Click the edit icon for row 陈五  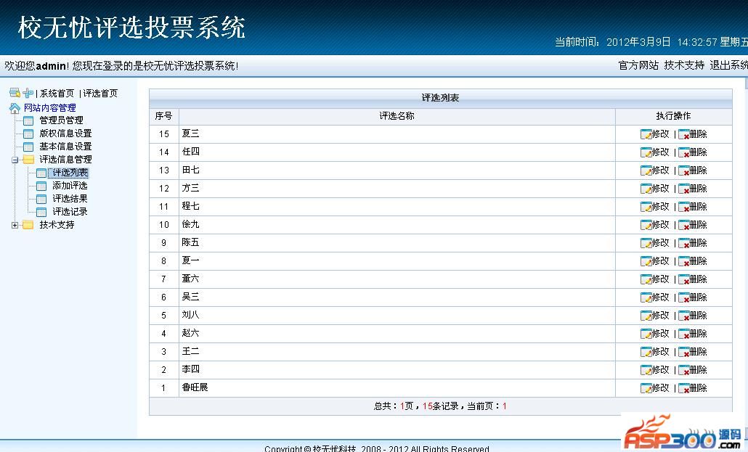coord(646,243)
